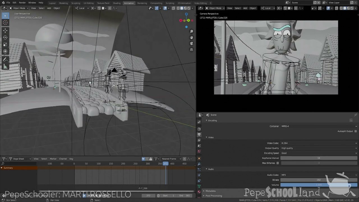Viewport: 359px width, 202px height.
Task: Click the zoom view icon in left viewport
Action: click(x=192, y=31)
